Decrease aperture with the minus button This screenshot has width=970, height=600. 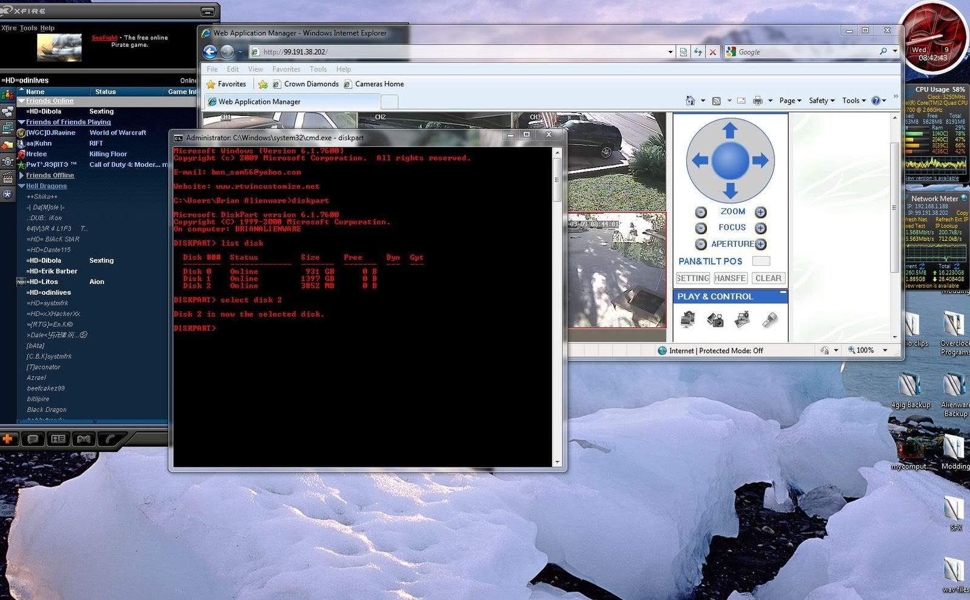coord(700,244)
